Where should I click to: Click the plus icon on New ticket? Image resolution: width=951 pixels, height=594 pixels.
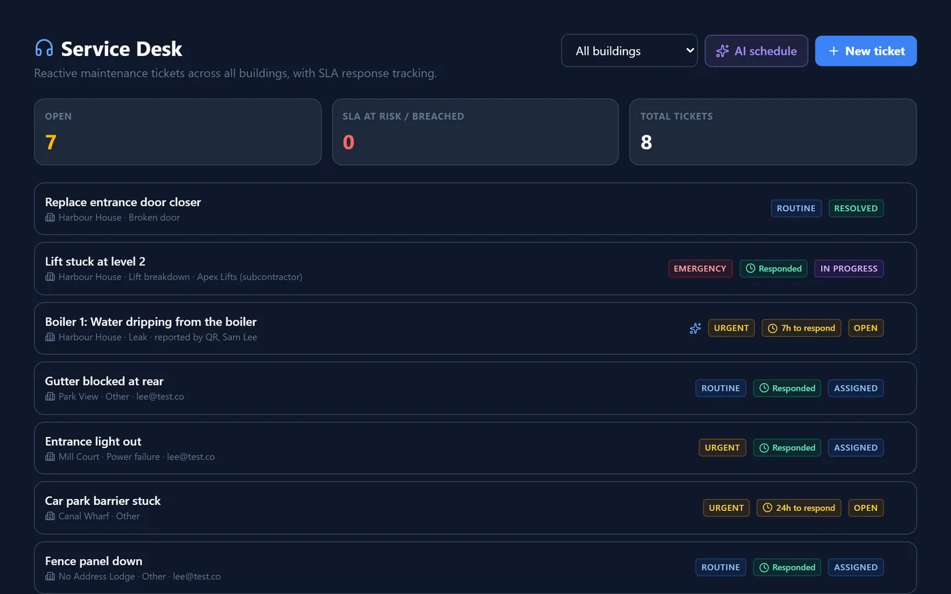click(833, 51)
